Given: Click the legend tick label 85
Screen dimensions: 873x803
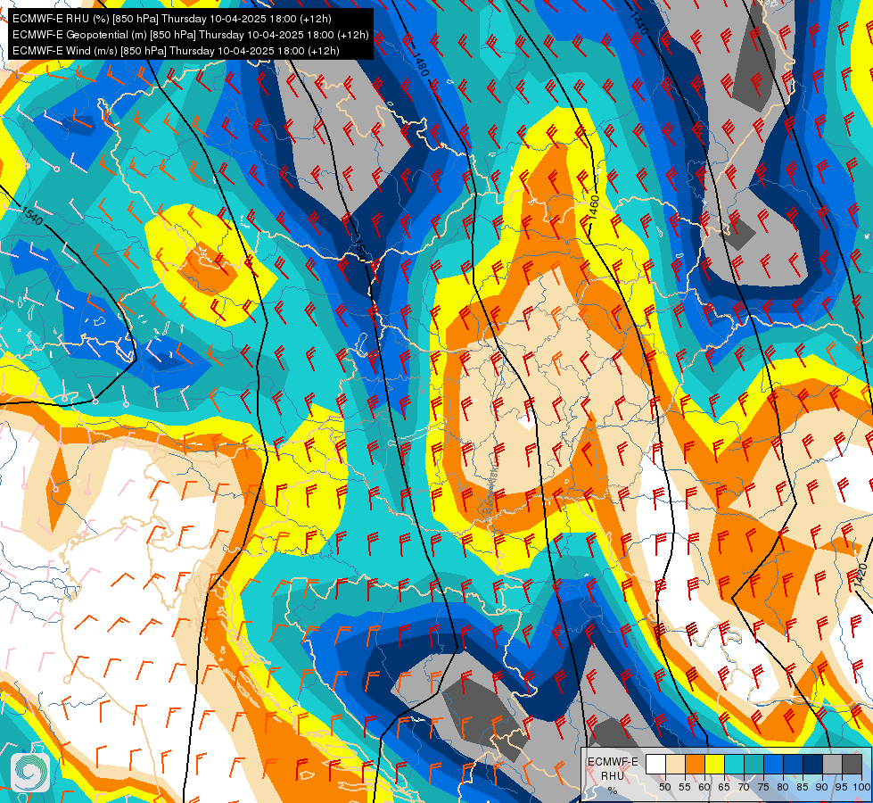Looking at the screenshot, I should click(803, 787).
